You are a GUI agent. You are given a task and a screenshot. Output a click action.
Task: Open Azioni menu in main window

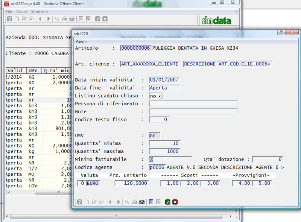click(21, 11)
